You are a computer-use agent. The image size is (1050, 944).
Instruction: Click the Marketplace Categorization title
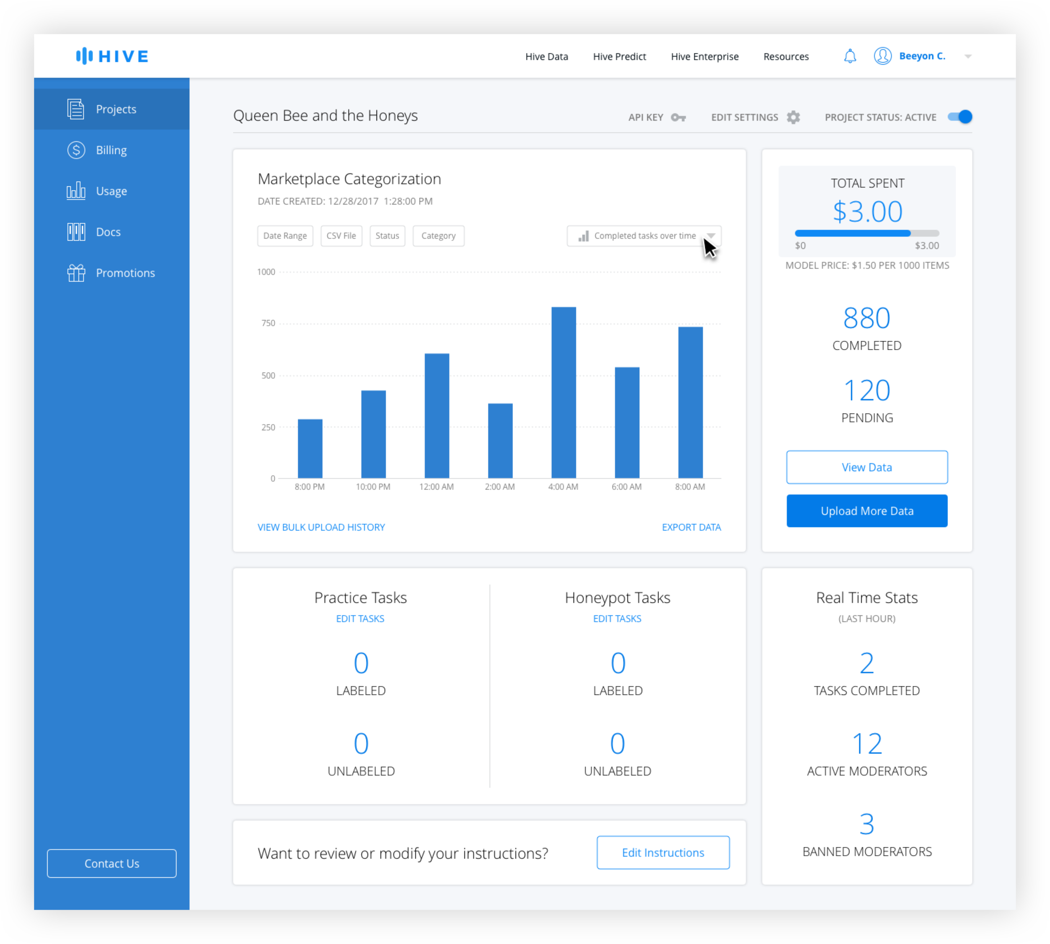click(x=349, y=179)
